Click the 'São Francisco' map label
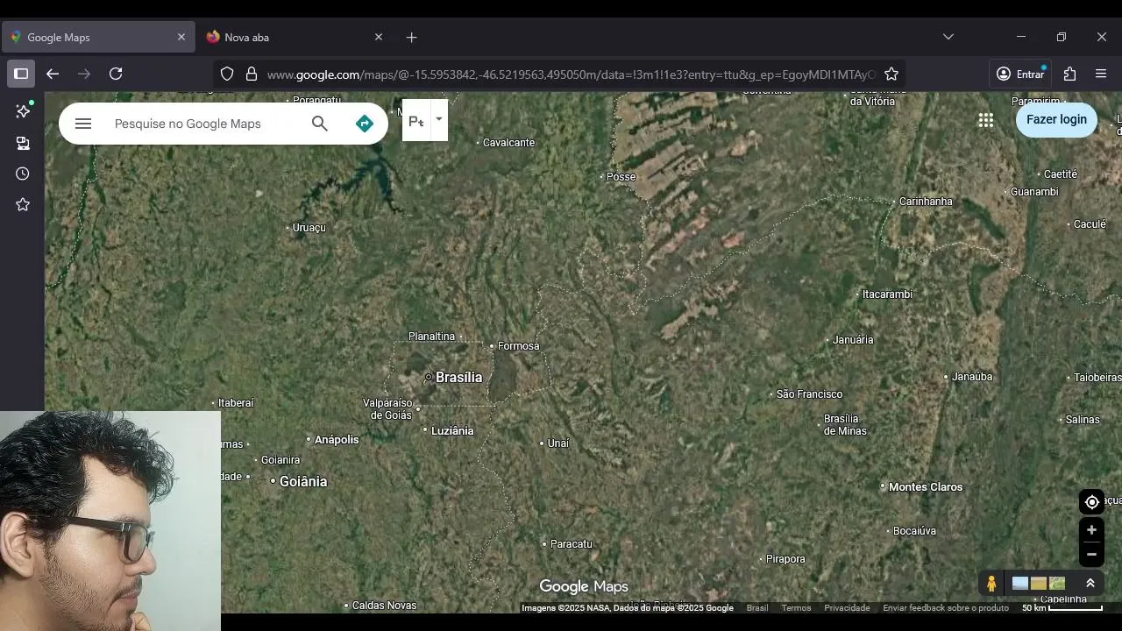This screenshot has width=1122, height=631. 810,393
